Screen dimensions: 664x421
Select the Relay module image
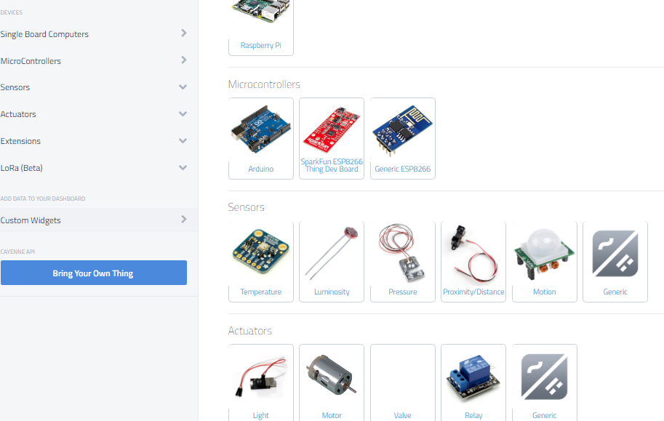click(x=473, y=378)
